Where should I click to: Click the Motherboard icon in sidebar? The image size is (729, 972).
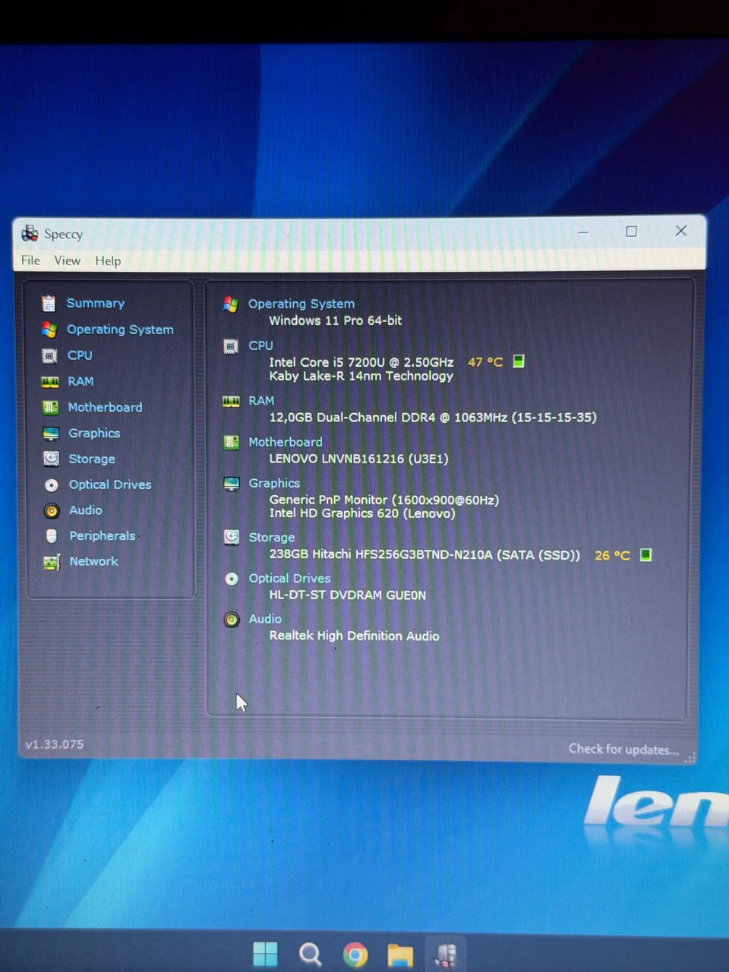pos(50,408)
